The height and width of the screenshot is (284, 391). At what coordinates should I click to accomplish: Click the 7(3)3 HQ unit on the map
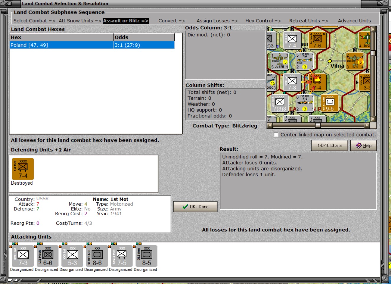coord(280,103)
